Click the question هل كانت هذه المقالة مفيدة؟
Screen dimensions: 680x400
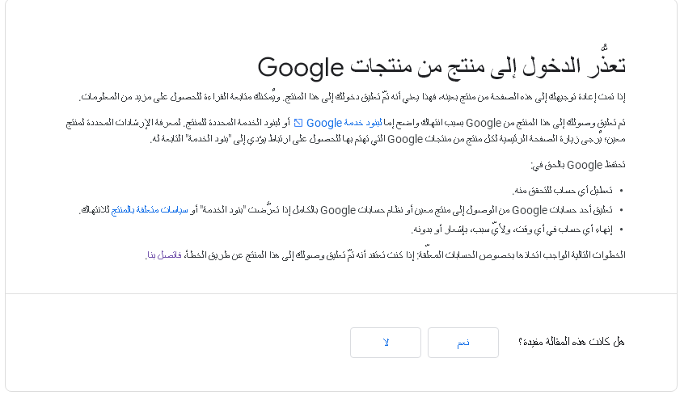571,342
